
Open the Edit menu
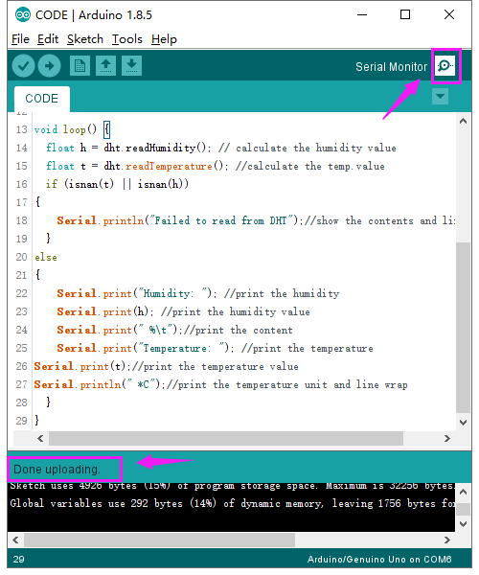pos(48,39)
